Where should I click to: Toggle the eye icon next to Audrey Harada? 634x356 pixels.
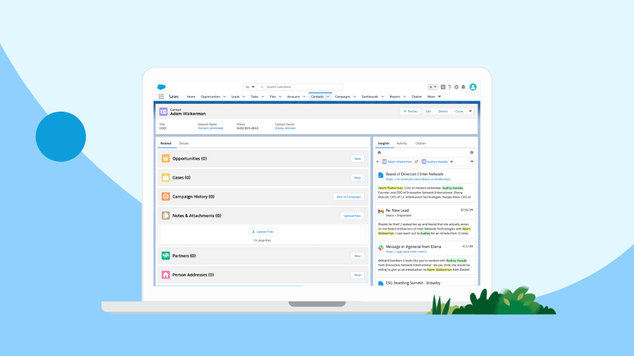tap(451, 161)
